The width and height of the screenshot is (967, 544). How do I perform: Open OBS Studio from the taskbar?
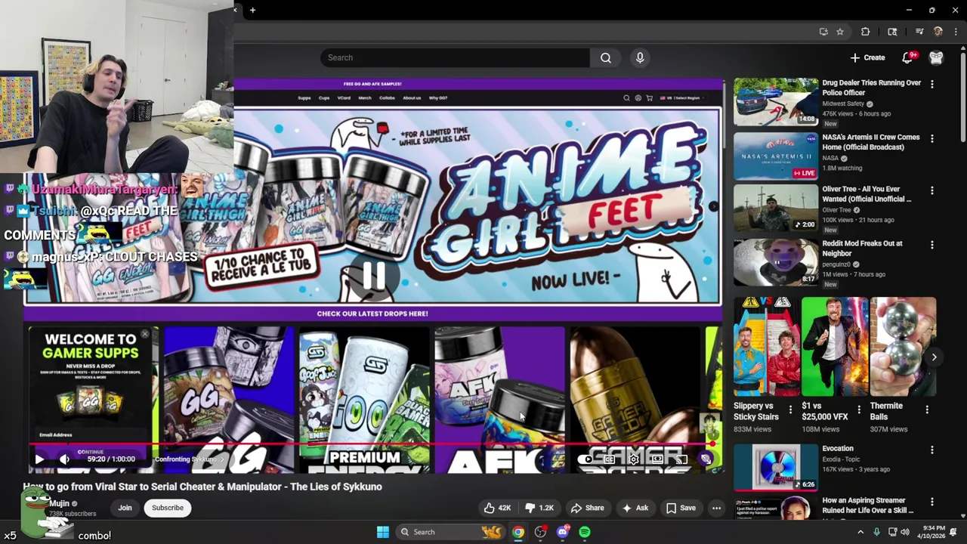[540, 532]
